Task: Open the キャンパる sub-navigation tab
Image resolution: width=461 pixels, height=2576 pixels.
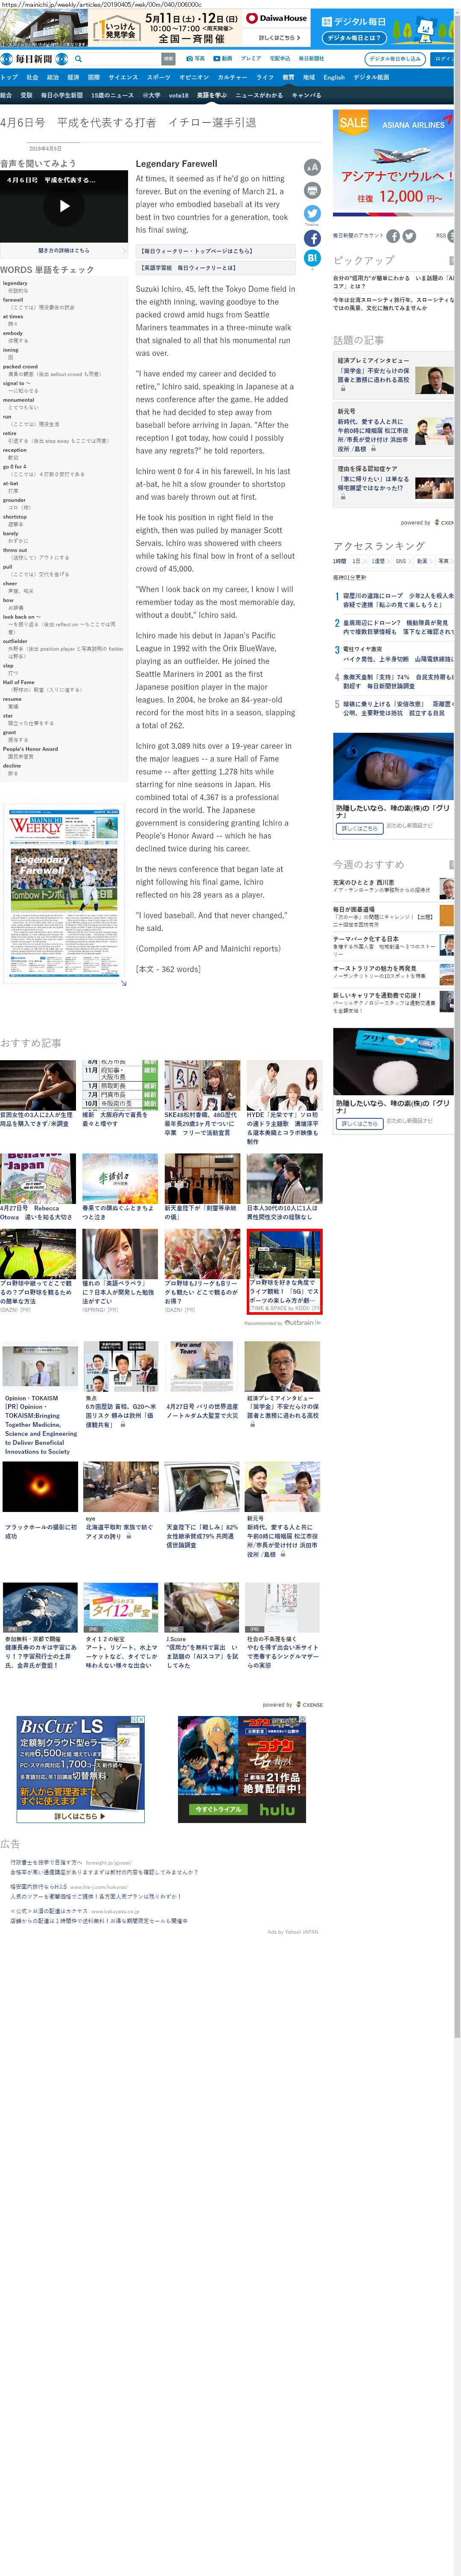Action: (x=306, y=95)
